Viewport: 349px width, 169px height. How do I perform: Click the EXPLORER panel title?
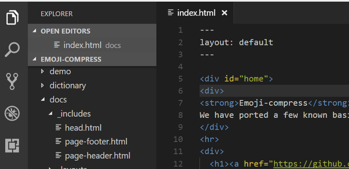click(x=57, y=14)
